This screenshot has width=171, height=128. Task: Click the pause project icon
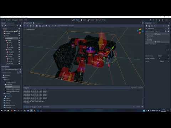[154, 20]
